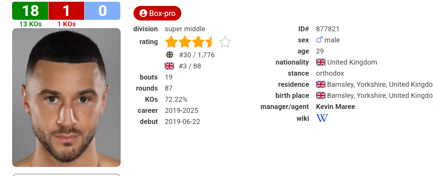The width and height of the screenshot is (433, 176).
Task: Click the green 18 wins box
Action: point(30,11)
